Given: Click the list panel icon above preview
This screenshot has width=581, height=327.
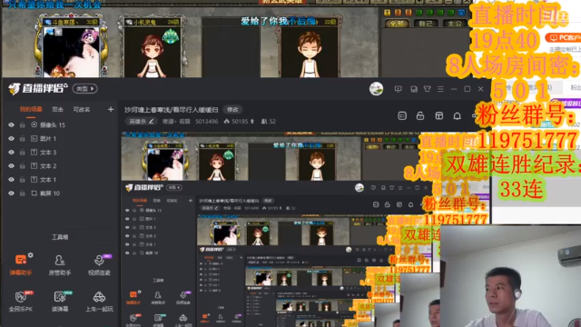Looking at the screenshot, I should (x=402, y=116).
